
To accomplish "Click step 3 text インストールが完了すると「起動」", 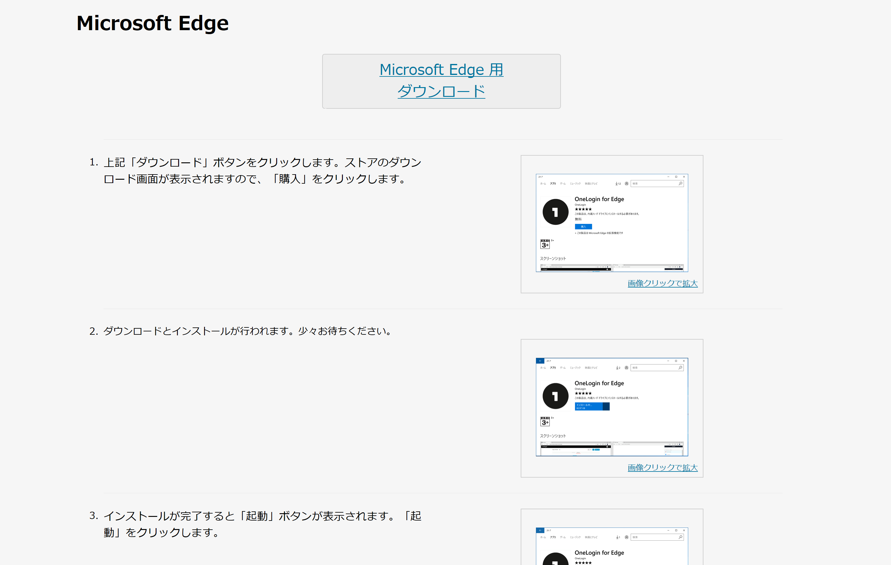I will (262, 524).
